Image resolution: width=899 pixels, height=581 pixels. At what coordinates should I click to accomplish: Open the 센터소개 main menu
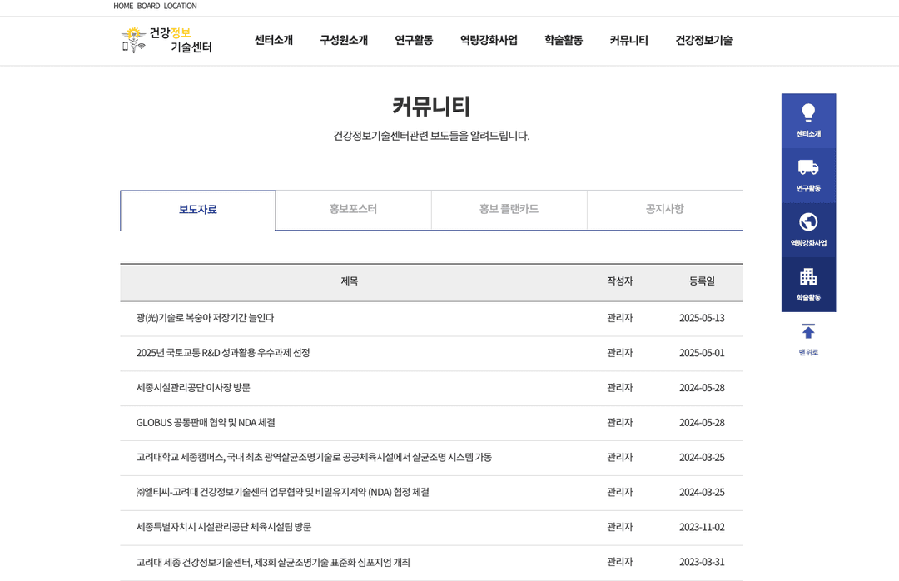point(274,40)
